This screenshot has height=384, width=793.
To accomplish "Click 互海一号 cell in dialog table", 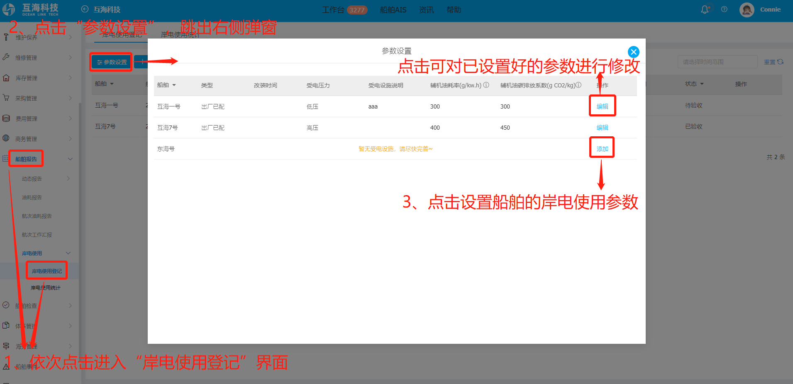I will point(168,106).
